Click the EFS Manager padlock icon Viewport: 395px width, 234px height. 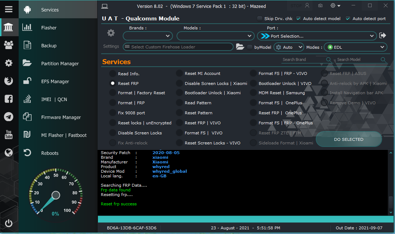click(27, 81)
